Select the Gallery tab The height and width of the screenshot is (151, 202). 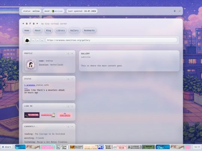(x=74, y=31)
